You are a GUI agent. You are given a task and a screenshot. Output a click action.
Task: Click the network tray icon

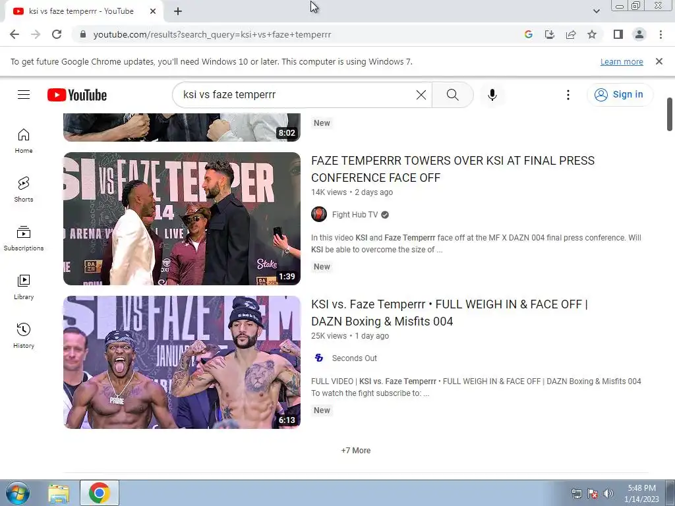(576, 493)
